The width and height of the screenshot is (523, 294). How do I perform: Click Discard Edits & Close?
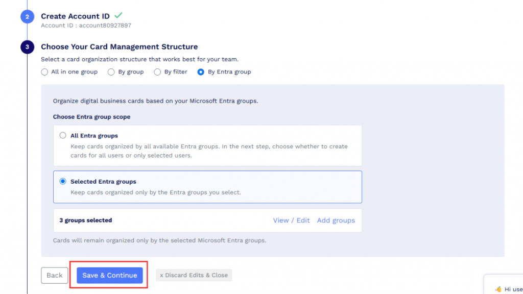[194, 275]
